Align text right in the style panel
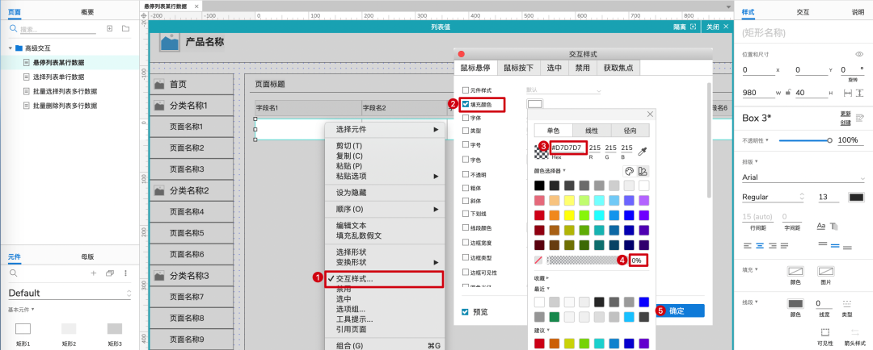The image size is (873, 350). [772, 245]
